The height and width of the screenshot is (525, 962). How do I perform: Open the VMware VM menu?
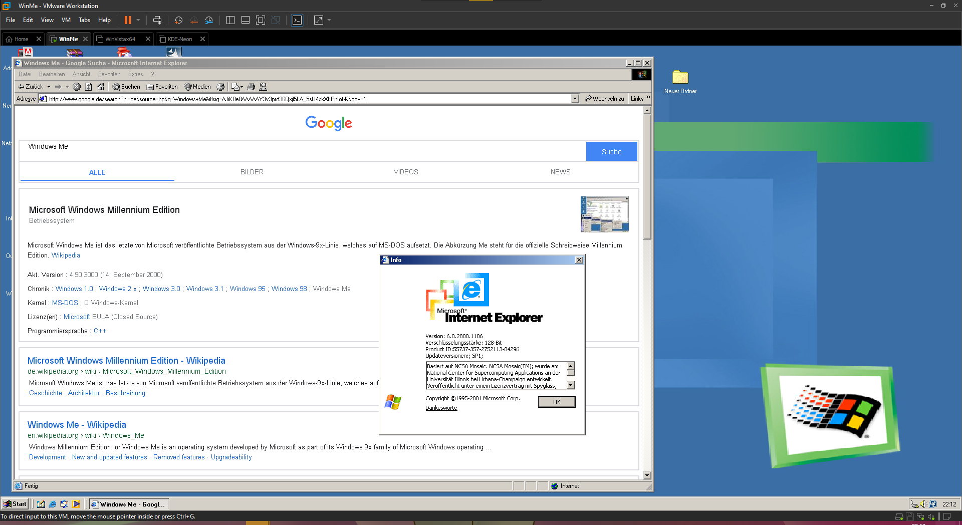click(x=66, y=20)
